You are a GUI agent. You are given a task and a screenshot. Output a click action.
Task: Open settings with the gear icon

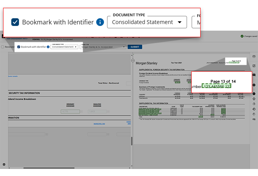(x=4, y=164)
